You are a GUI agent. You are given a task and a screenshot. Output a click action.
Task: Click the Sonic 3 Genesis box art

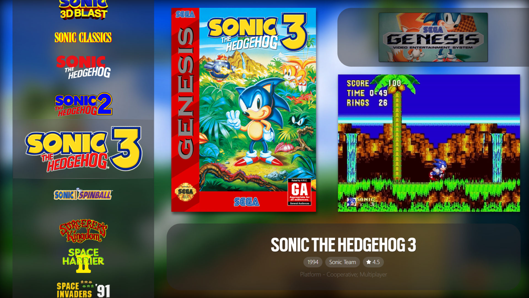coord(244,110)
